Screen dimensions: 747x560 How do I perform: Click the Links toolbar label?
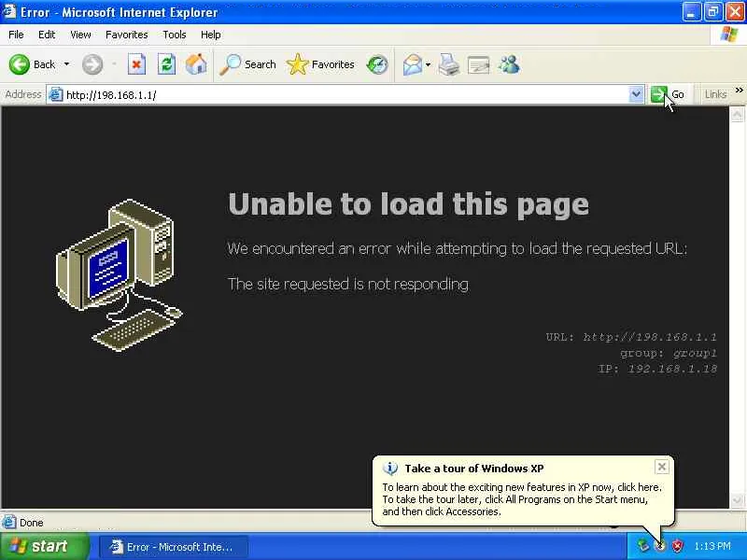[x=715, y=94]
